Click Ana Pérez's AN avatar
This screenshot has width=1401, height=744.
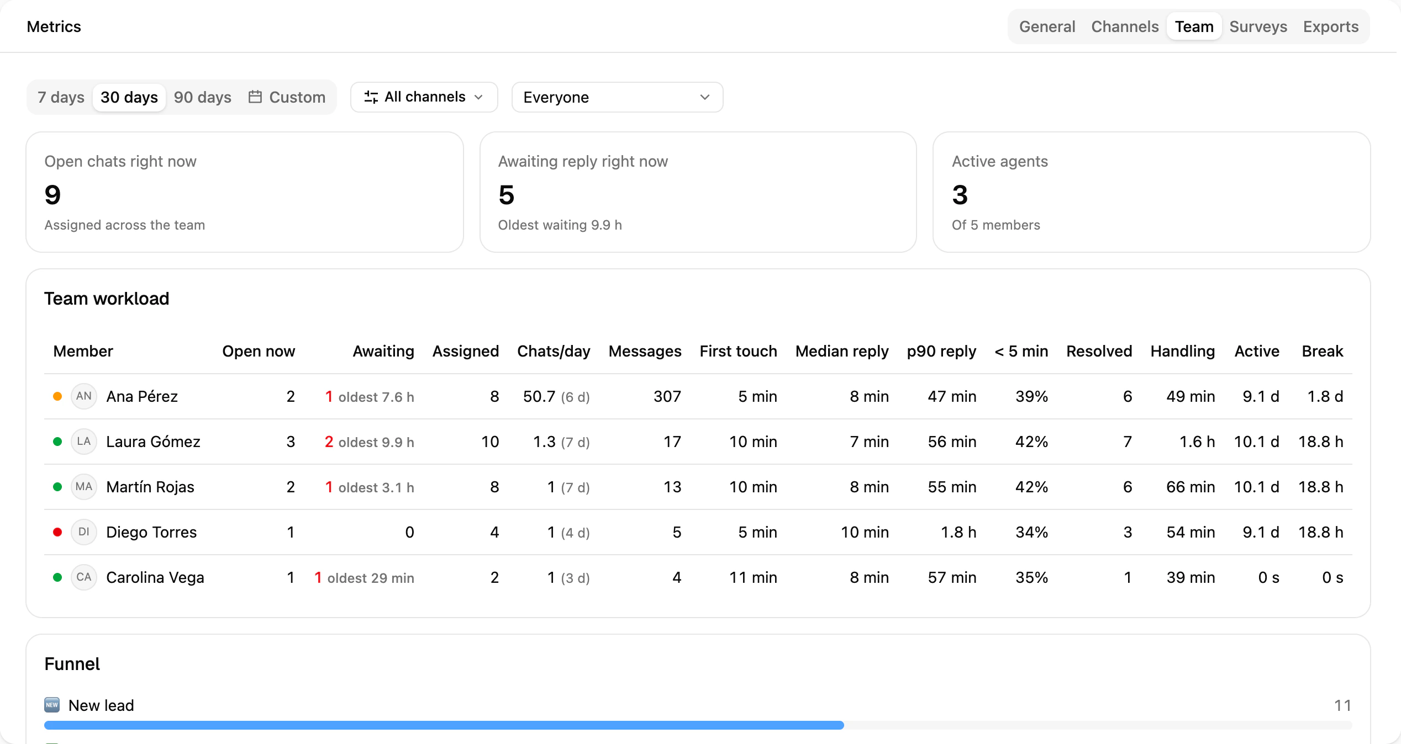84,396
